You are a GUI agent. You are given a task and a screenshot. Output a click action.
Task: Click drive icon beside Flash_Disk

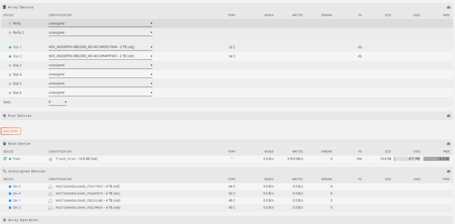click(x=50, y=159)
